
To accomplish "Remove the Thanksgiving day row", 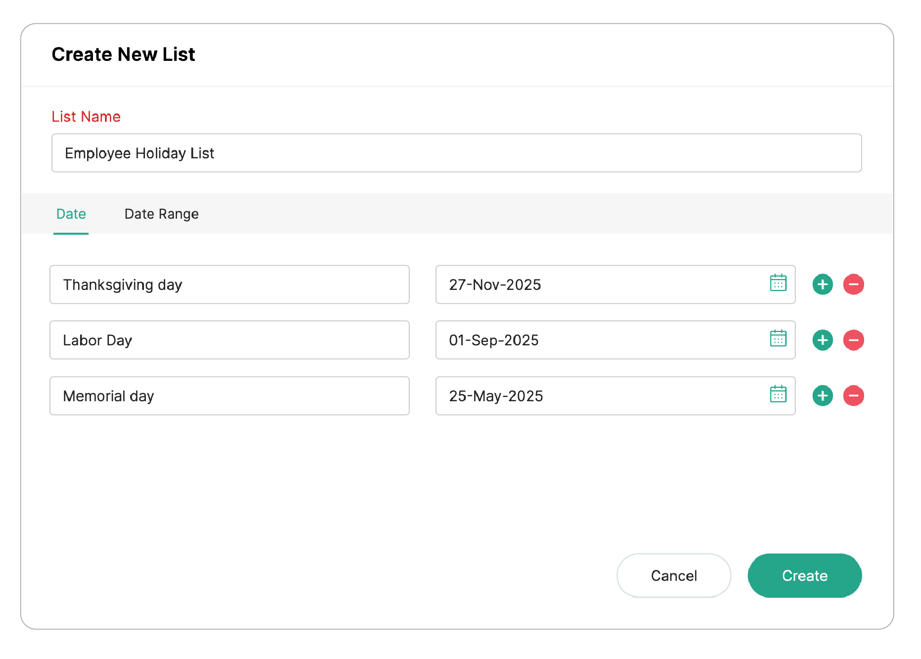I will coord(853,284).
